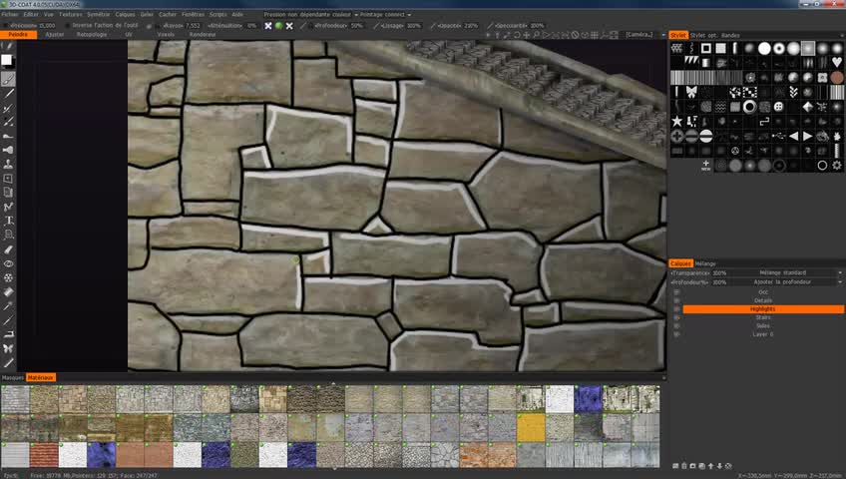Toggle visibility of Details layer
This screenshot has height=479, width=846.
676,300
